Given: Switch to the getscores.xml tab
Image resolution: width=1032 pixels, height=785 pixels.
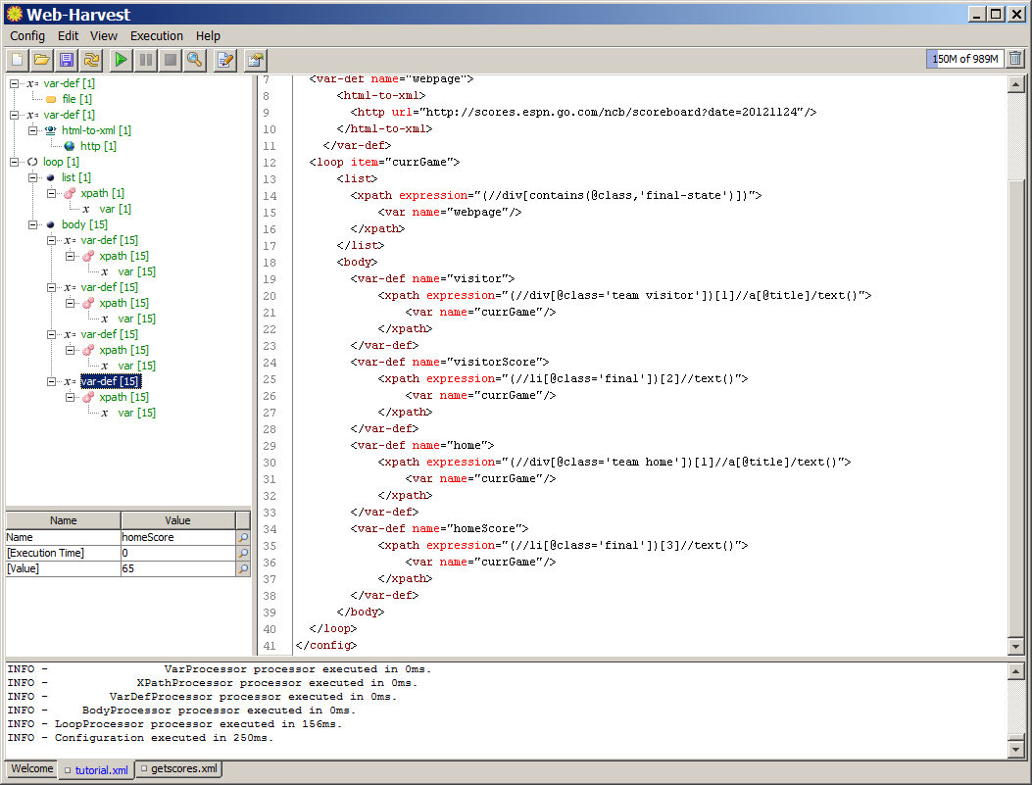Looking at the screenshot, I should [178, 769].
